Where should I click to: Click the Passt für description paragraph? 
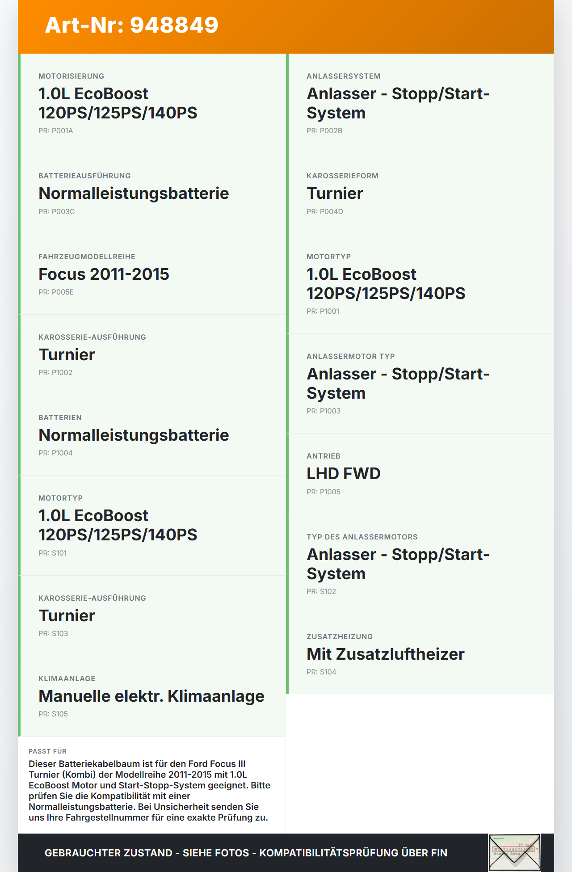click(150, 791)
